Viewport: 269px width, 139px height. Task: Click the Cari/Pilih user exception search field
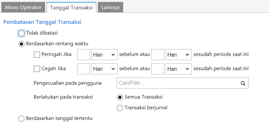coord(177,83)
